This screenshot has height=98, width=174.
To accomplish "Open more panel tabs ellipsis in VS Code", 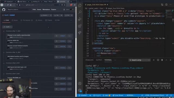I will (x=115, y=60).
